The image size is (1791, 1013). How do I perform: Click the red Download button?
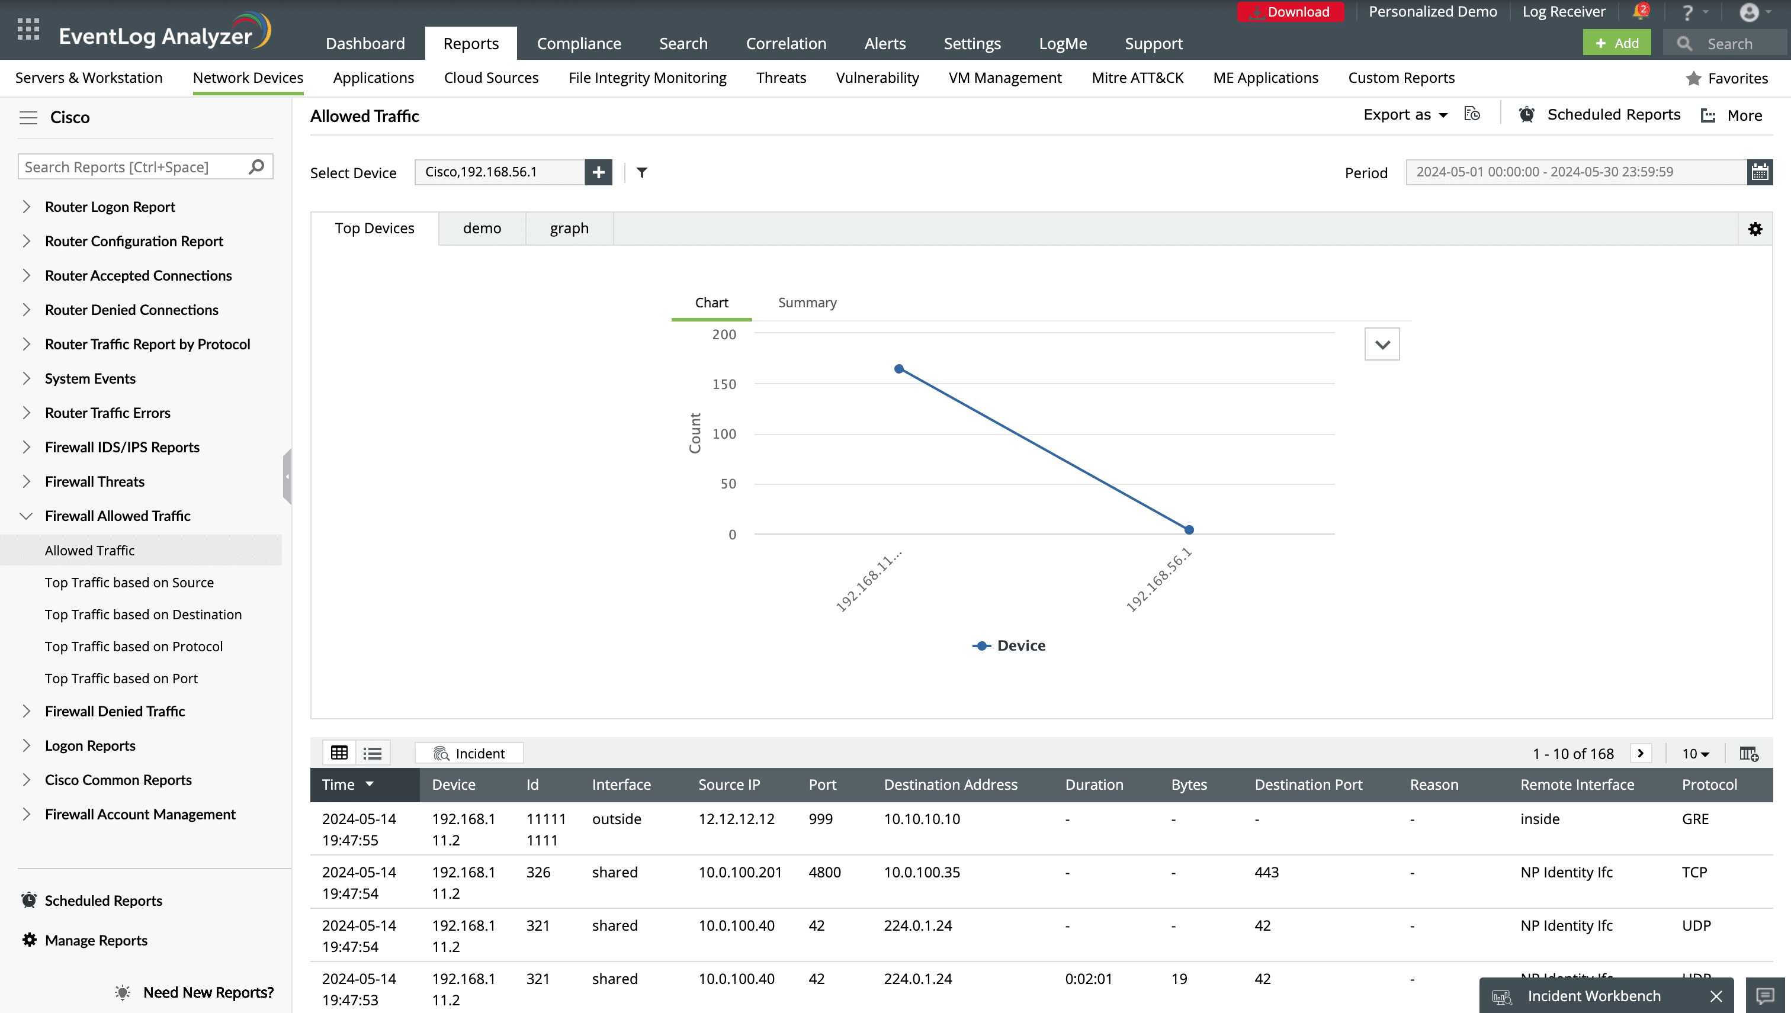point(1289,12)
